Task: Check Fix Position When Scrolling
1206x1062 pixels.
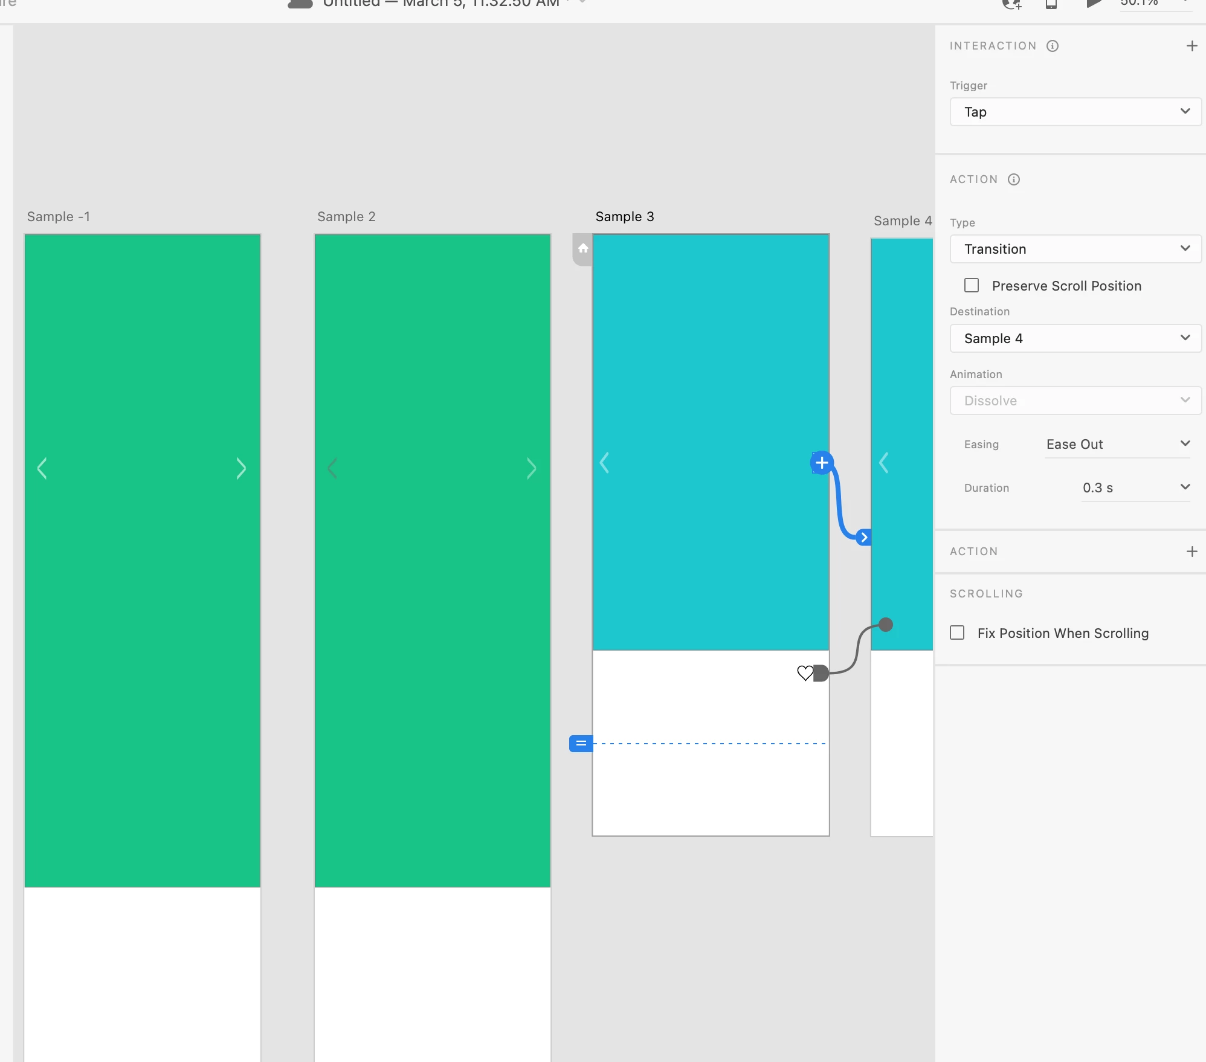Action: click(957, 632)
